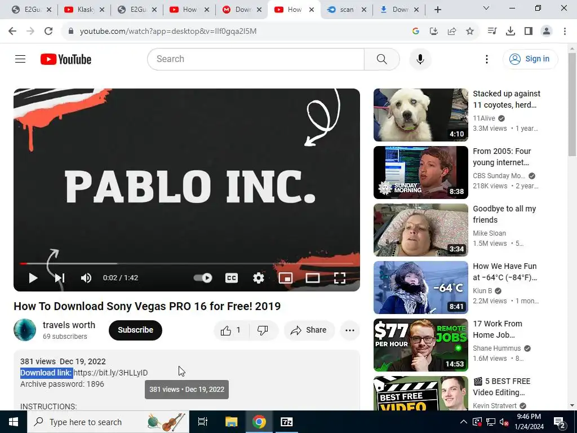
Task: Open the tab search dropdown
Action: (x=486, y=8)
